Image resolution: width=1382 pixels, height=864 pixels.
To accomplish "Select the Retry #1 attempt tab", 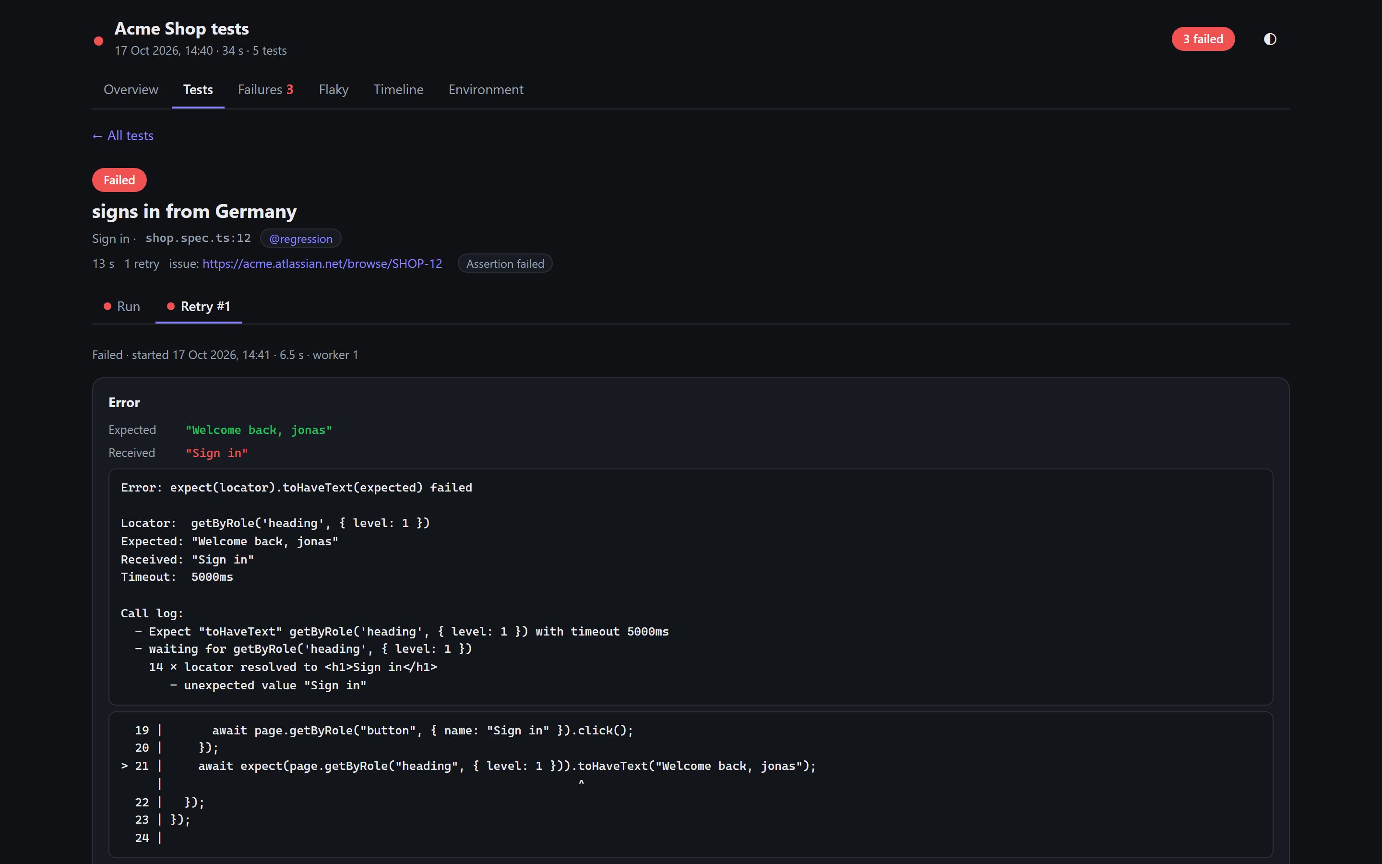I will (x=199, y=307).
